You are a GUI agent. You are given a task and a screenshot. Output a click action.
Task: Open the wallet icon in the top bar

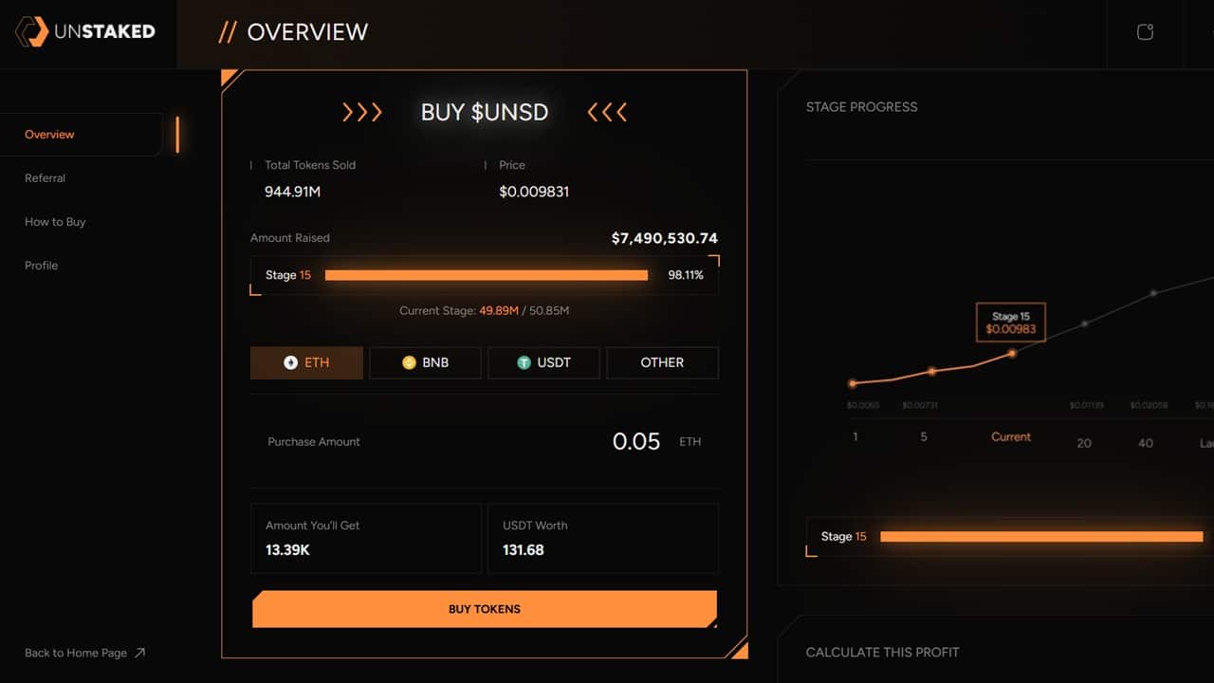1145,31
